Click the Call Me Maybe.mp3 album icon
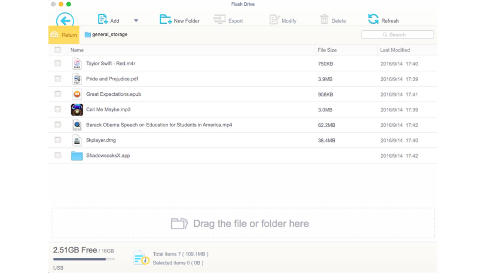 [77, 110]
